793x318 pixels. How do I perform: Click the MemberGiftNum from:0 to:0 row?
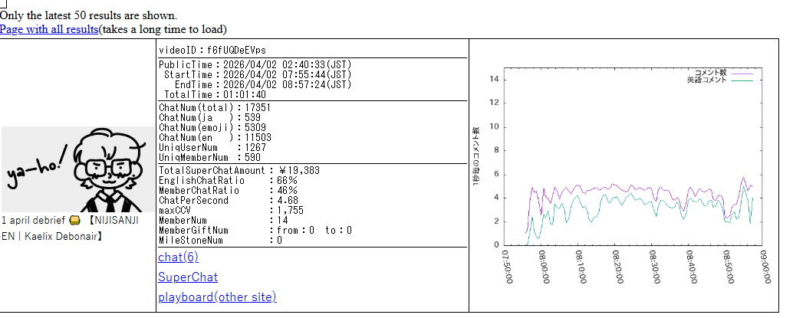click(x=255, y=231)
